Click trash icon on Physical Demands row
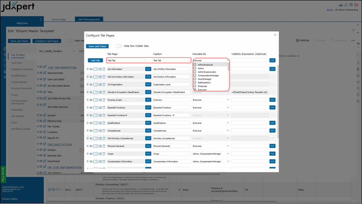This screenshot has width=362, height=204. (104, 146)
